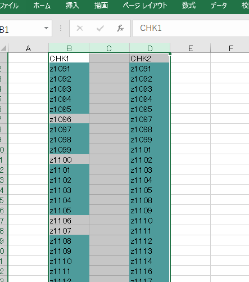Open Insert Function fx icon
This screenshot has width=249, height=282.
pyautogui.click(x=120, y=28)
